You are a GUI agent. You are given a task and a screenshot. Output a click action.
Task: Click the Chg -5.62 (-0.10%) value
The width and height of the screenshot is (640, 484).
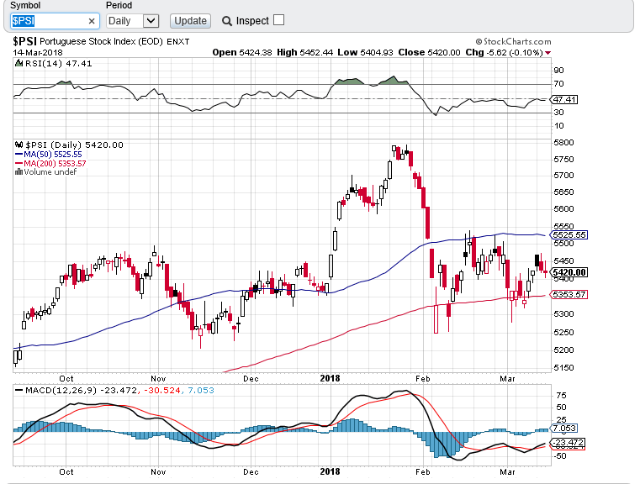point(505,53)
